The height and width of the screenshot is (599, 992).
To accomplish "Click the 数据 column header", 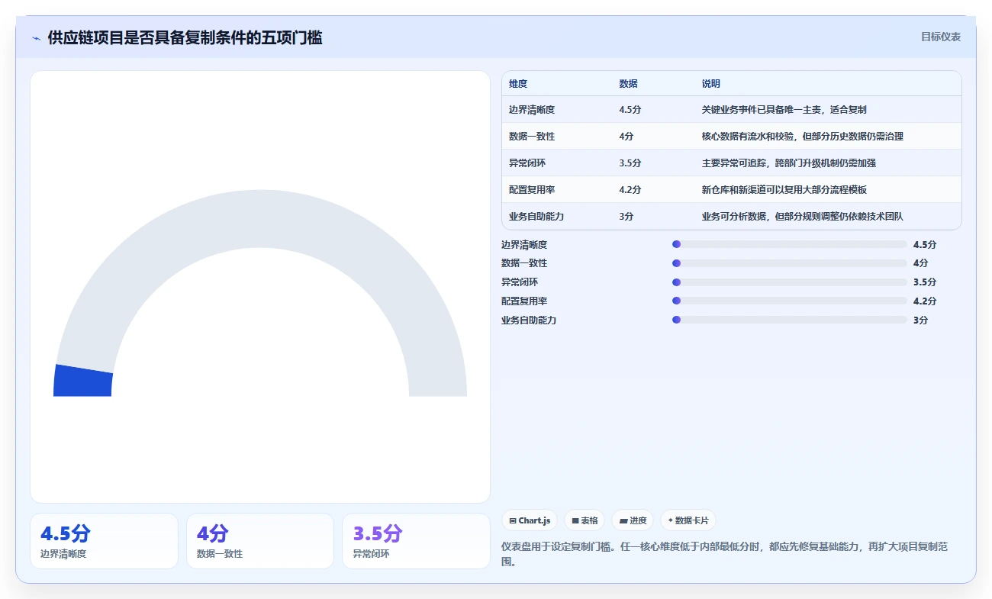I will point(628,84).
